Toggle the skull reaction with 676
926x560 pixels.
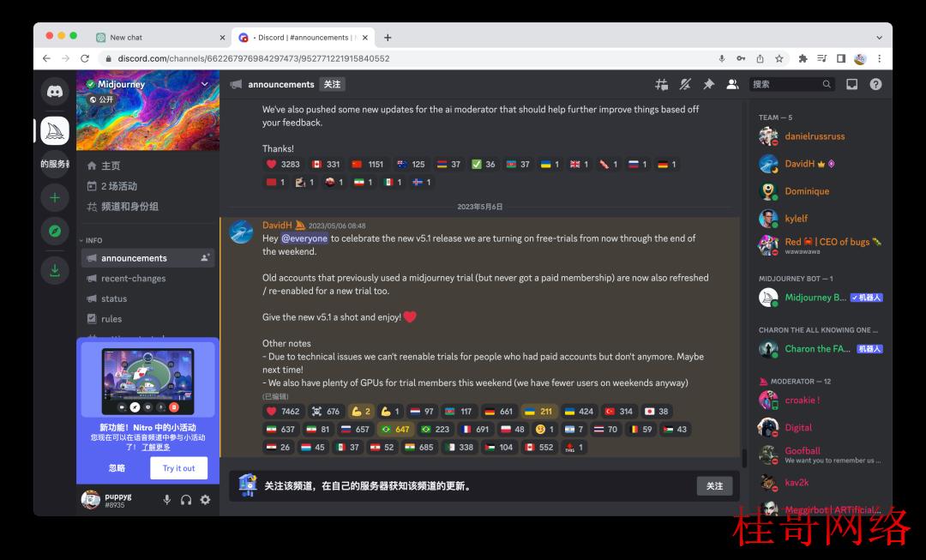tap(326, 411)
